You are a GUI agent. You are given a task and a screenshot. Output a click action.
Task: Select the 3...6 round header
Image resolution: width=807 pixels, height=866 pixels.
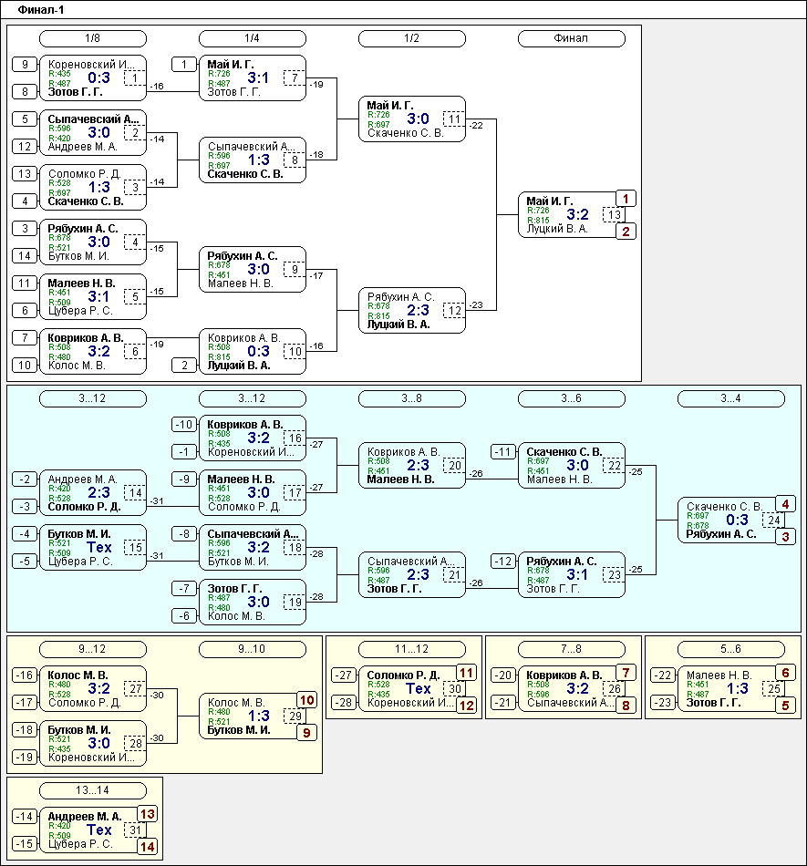pyautogui.click(x=572, y=398)
